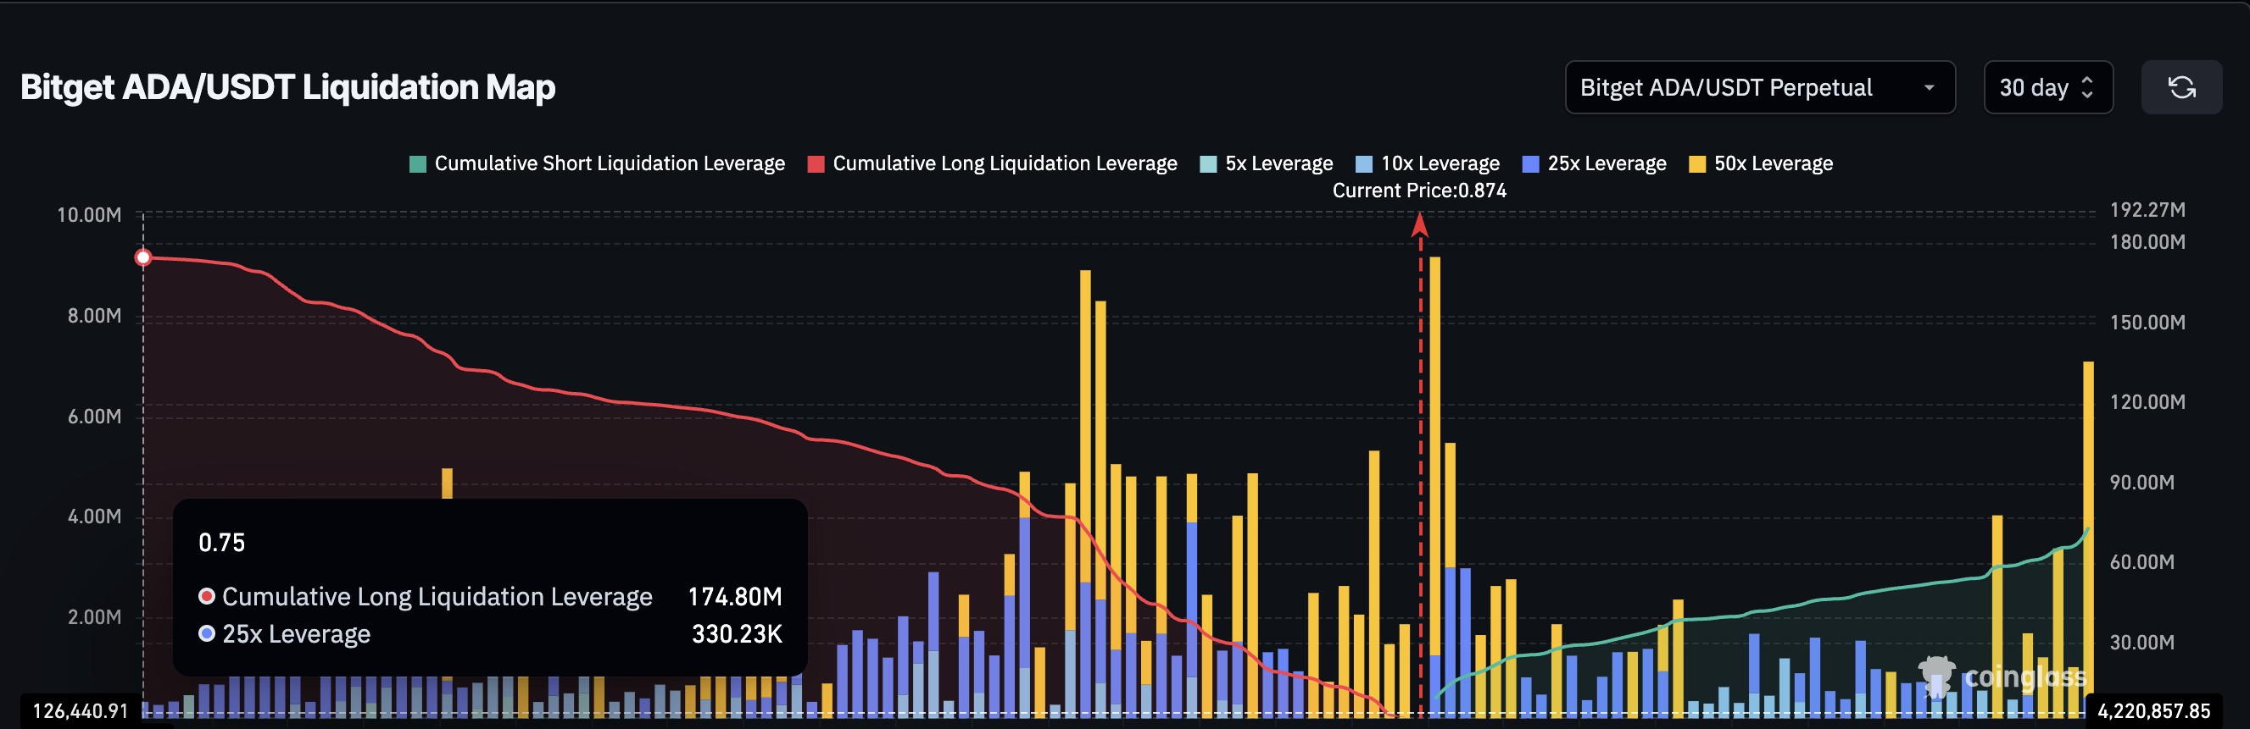This screenshot has width=2250, height=729.
Task: Open the Bitget ADA/USDT Perpetual dropdown
Action: click(x=1759, y=87)
